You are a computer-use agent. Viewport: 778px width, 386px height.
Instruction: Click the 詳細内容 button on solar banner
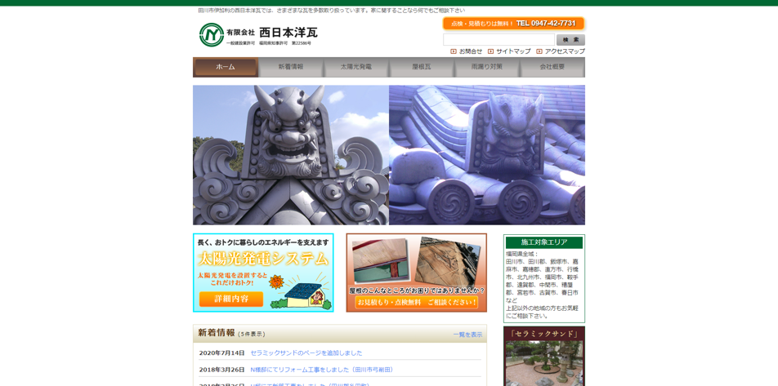[230, 299]
